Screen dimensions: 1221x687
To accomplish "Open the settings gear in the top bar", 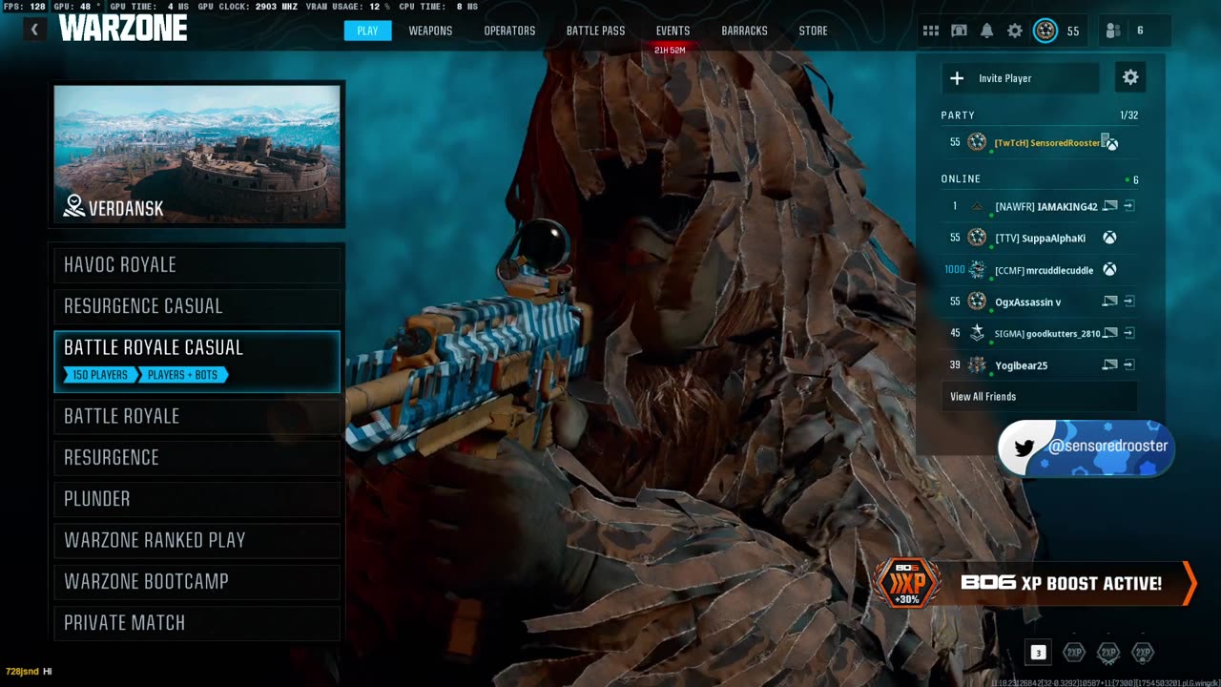I will [1015, 31].
